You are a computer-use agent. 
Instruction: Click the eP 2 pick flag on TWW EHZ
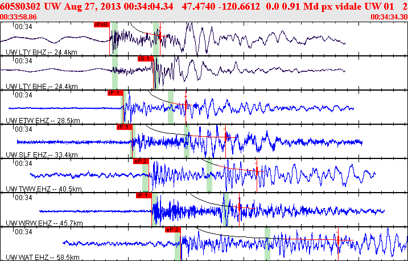point(141,161)
